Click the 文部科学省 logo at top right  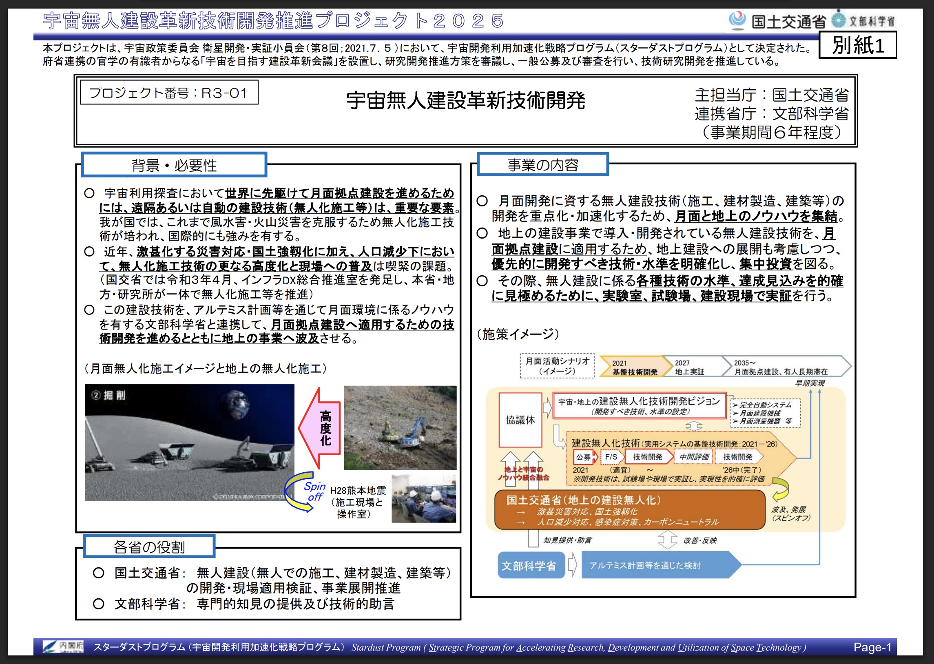863,20
